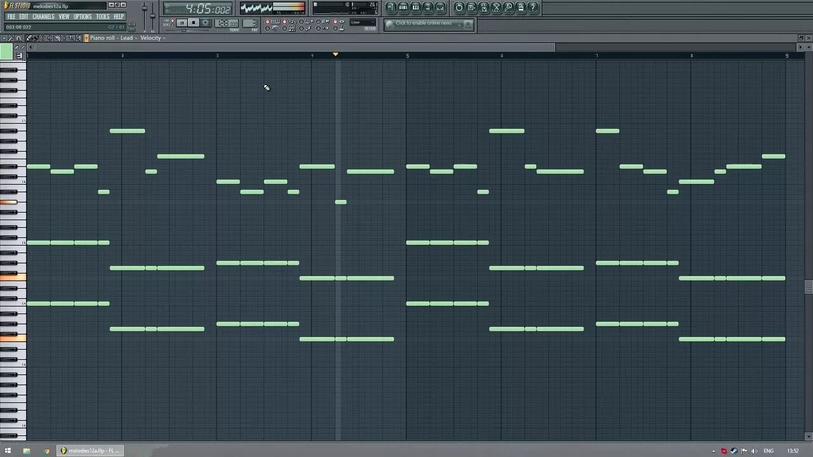Click the circular undo arrow toolbar icon
This screenshot has height=457, width=813.
click(459, 8)
